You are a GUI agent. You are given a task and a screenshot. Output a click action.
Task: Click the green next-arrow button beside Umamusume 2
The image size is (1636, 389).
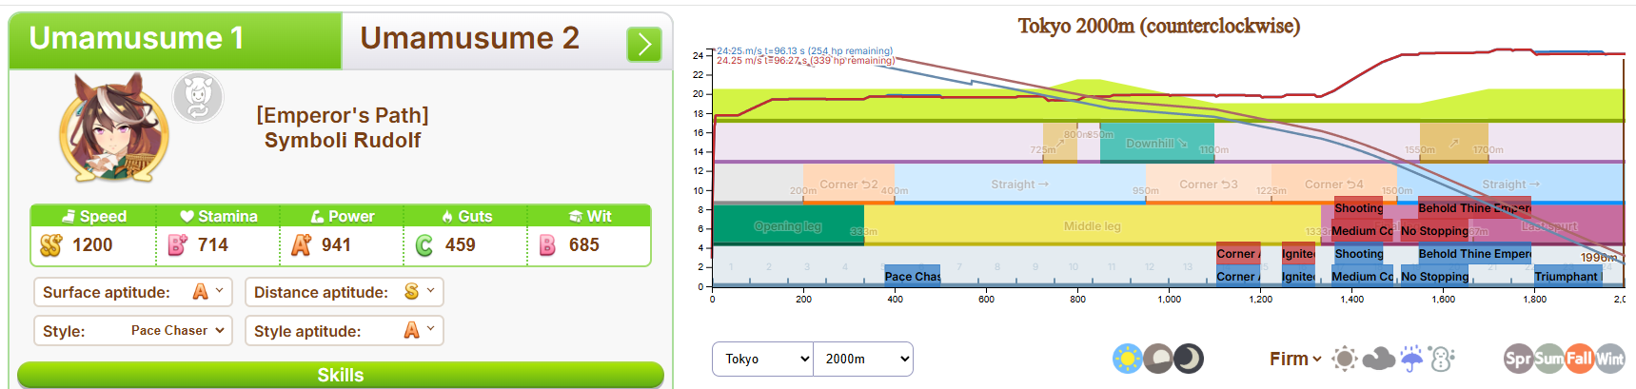tap(644, 44)
